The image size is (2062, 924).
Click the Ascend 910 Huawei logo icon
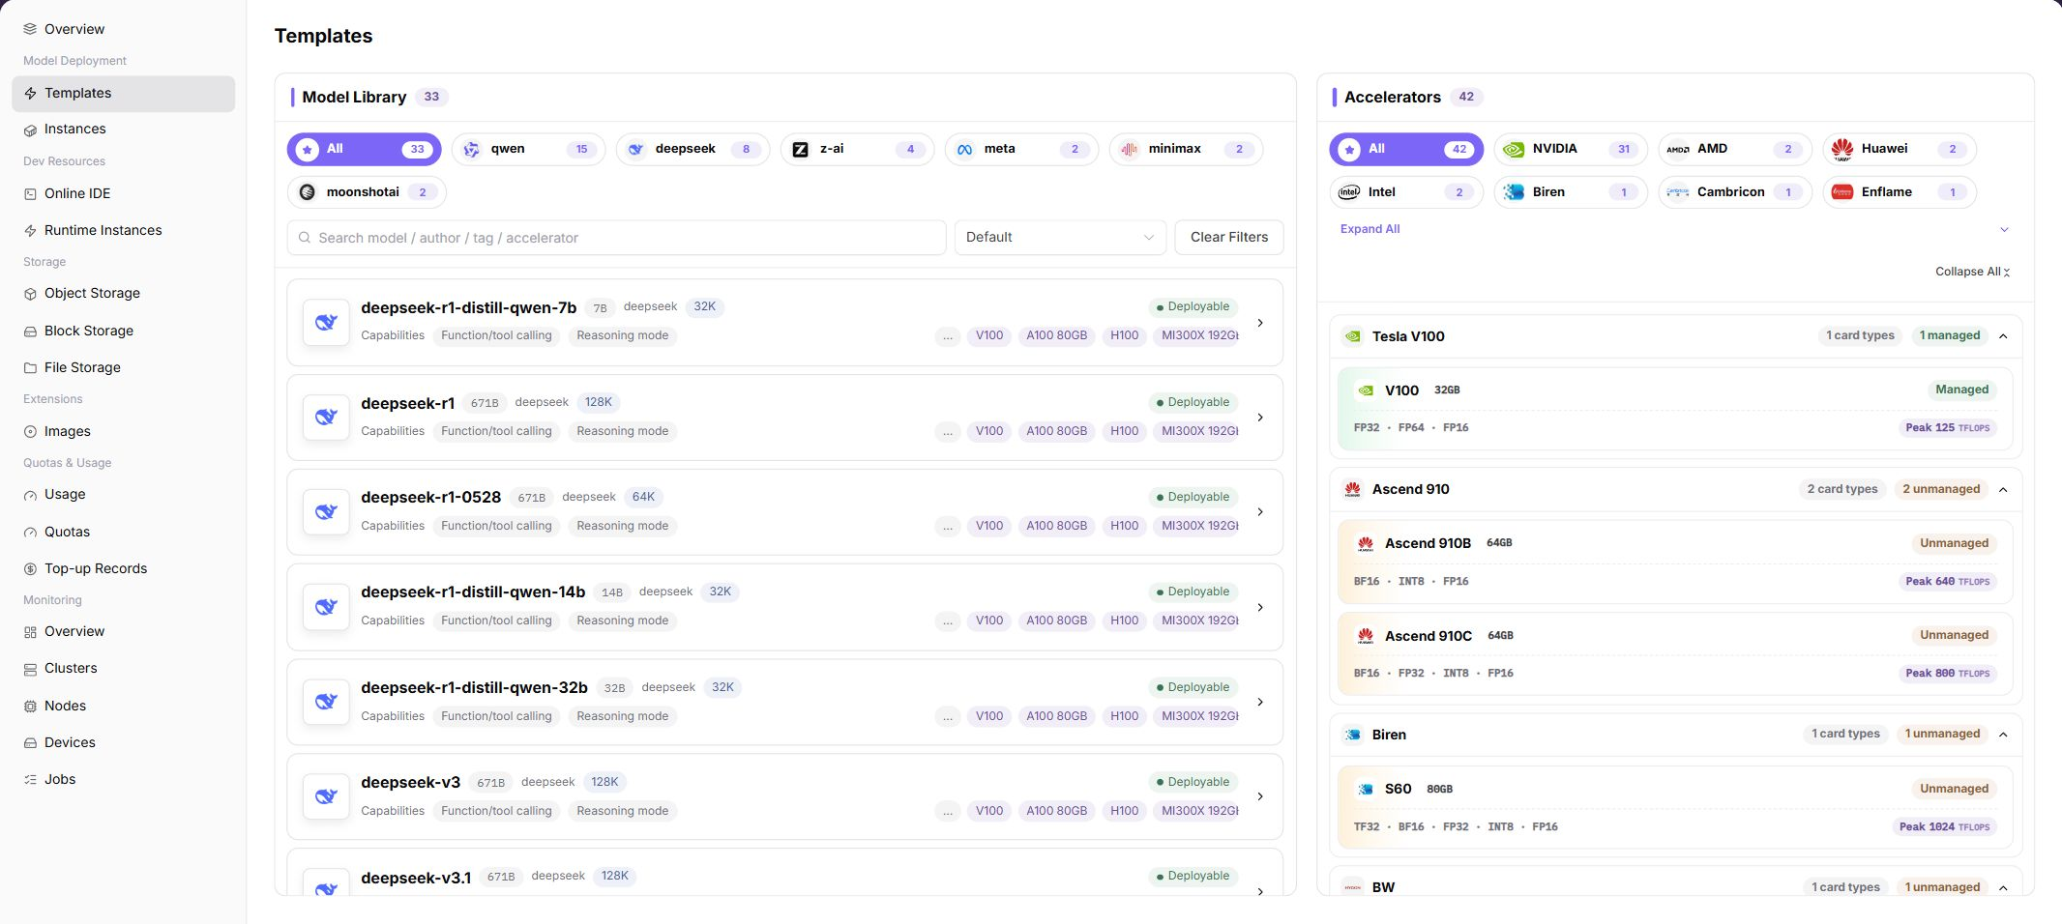(x=1352, y=490)
